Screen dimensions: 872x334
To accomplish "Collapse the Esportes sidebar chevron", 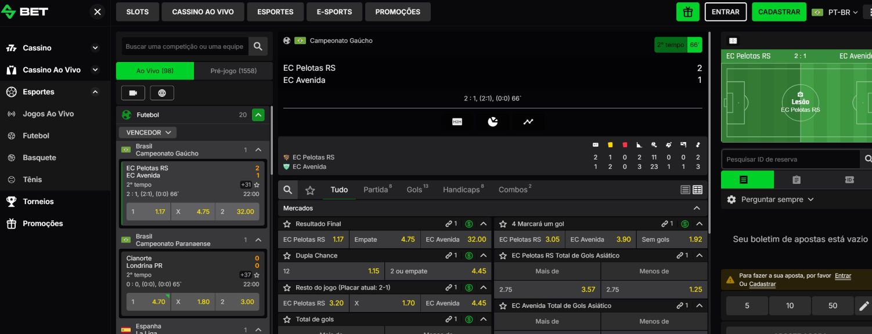I will [x=95, y=92].
